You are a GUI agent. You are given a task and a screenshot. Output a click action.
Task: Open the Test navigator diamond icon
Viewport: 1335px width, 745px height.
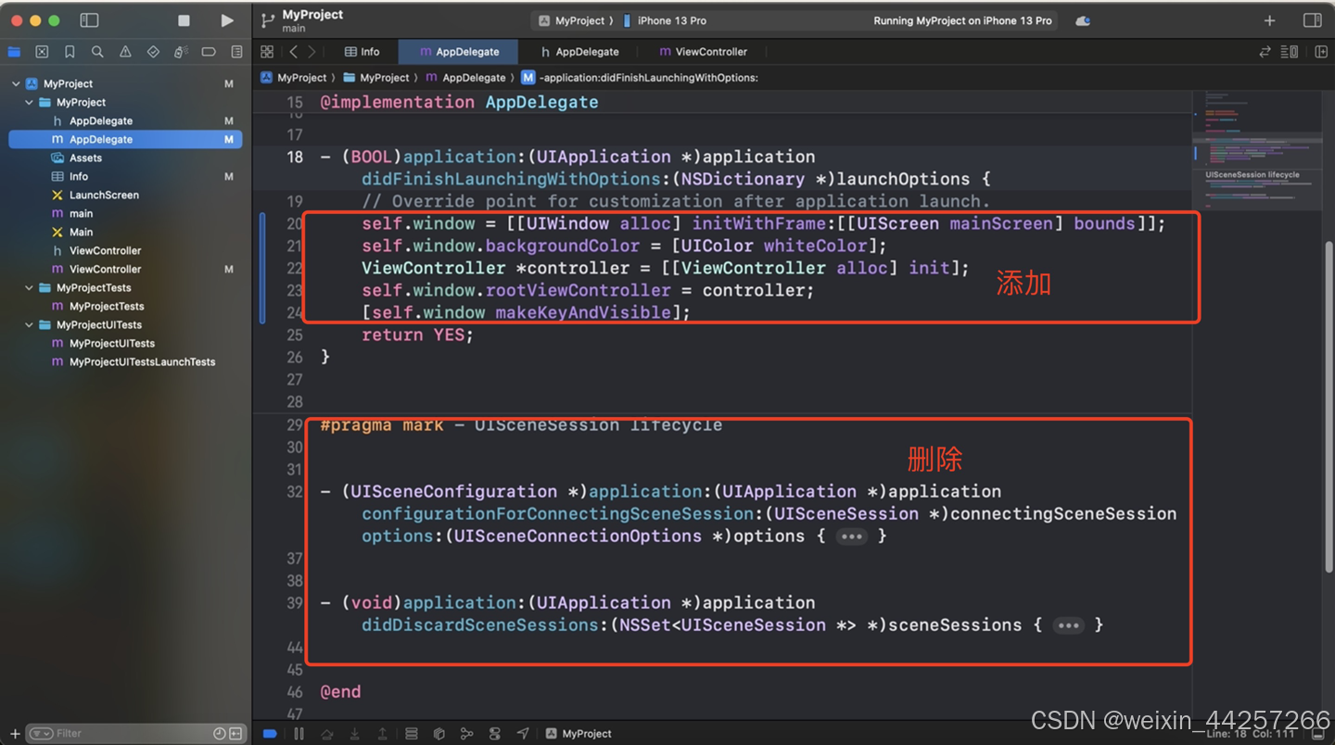point(154,52)
